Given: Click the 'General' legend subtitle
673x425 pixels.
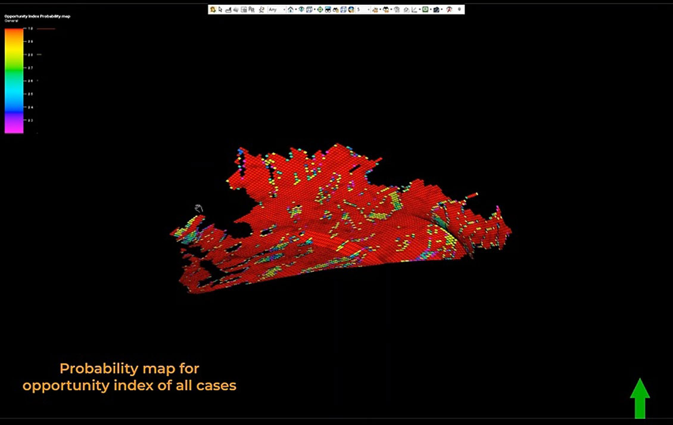Looking at the screenshot, I should point(11,21).
